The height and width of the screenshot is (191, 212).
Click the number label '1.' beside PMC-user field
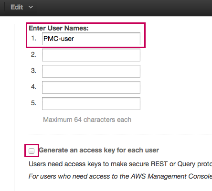pos(33,38)
